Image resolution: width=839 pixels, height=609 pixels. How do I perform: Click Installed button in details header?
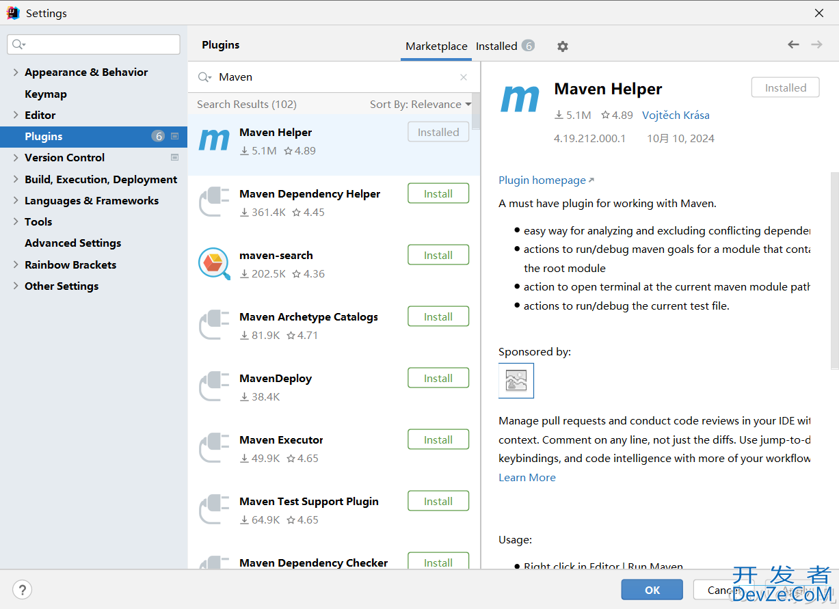coord(785,87)
